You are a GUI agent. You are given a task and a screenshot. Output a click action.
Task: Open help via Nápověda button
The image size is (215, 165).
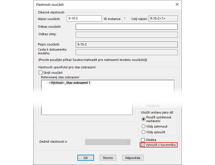(132, 158)
